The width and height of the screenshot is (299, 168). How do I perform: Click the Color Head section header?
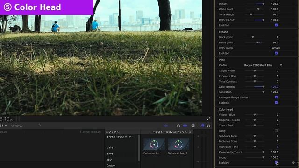(226, 109)
